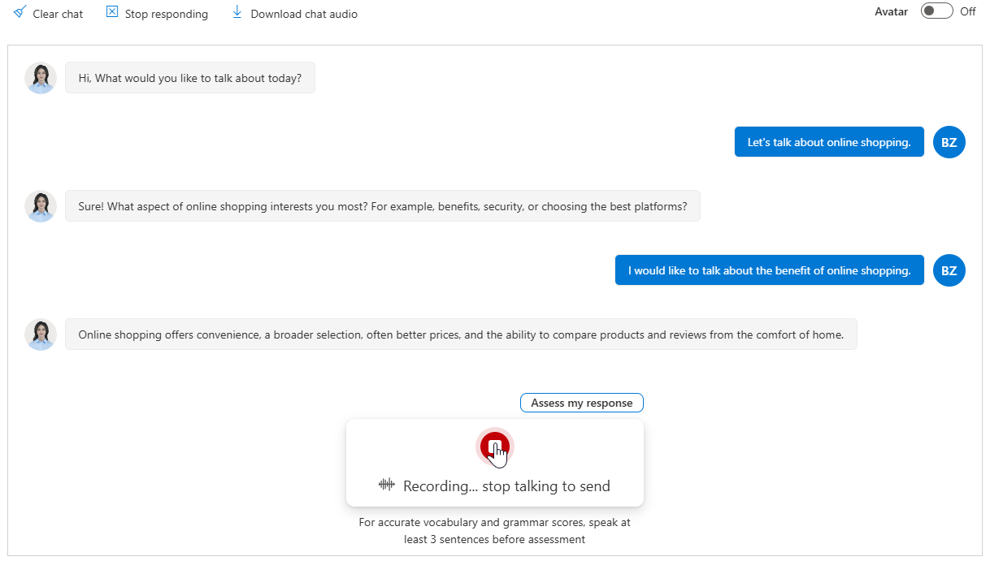
Task: Click the reply starting "Online shopping offers convenience"
Action: 461,334
